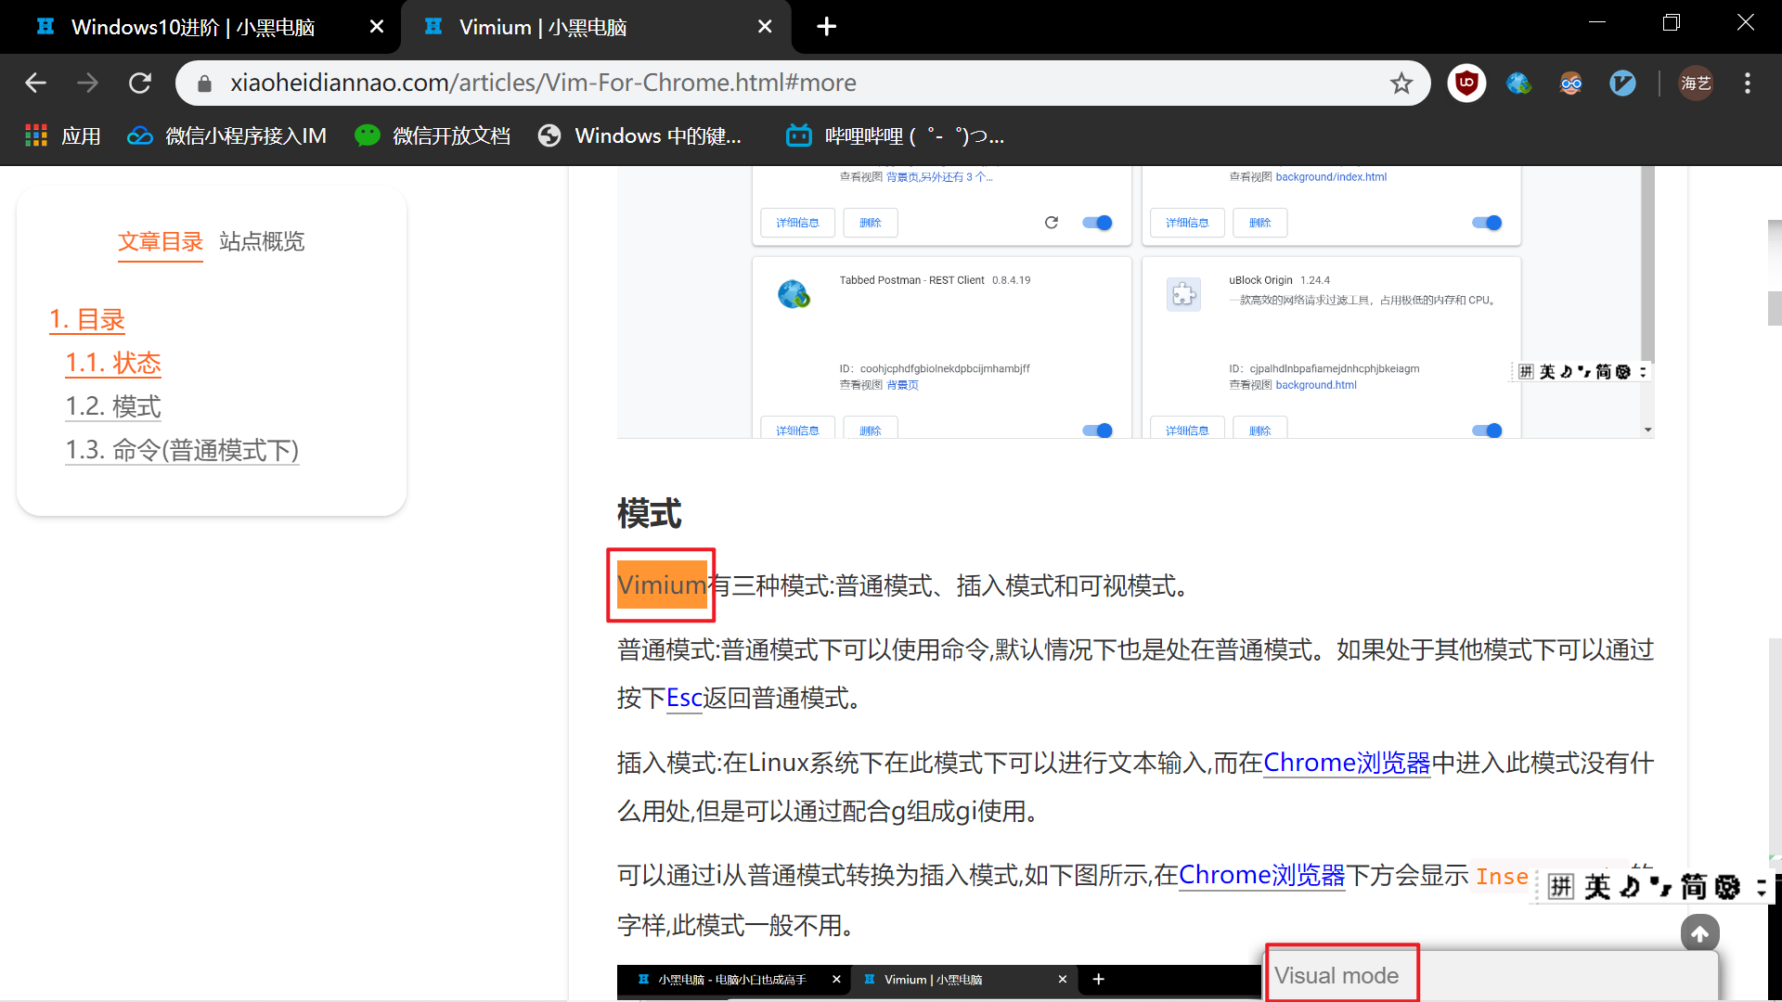Open a new tab with the plus button
This screenshot has width=1782, height=1002.
coord(826,27)
